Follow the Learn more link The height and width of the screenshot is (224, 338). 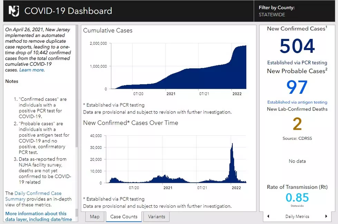pyautogui.click(x=32, y=70)
